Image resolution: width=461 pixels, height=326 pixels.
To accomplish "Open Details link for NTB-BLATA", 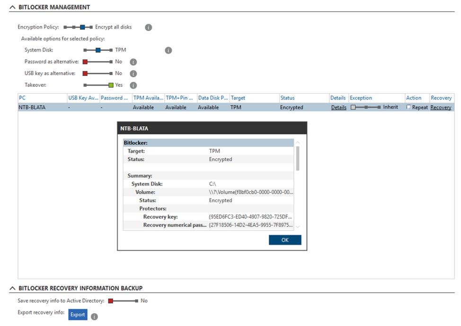I will [338, 107].
